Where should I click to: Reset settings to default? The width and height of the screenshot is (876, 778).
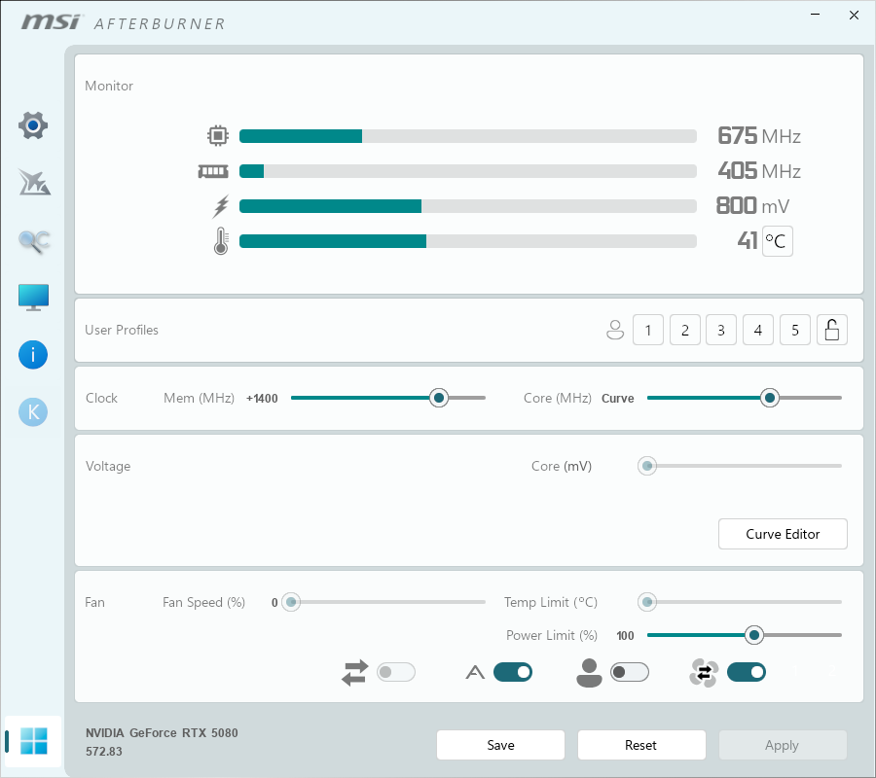(x=641, y=745)
